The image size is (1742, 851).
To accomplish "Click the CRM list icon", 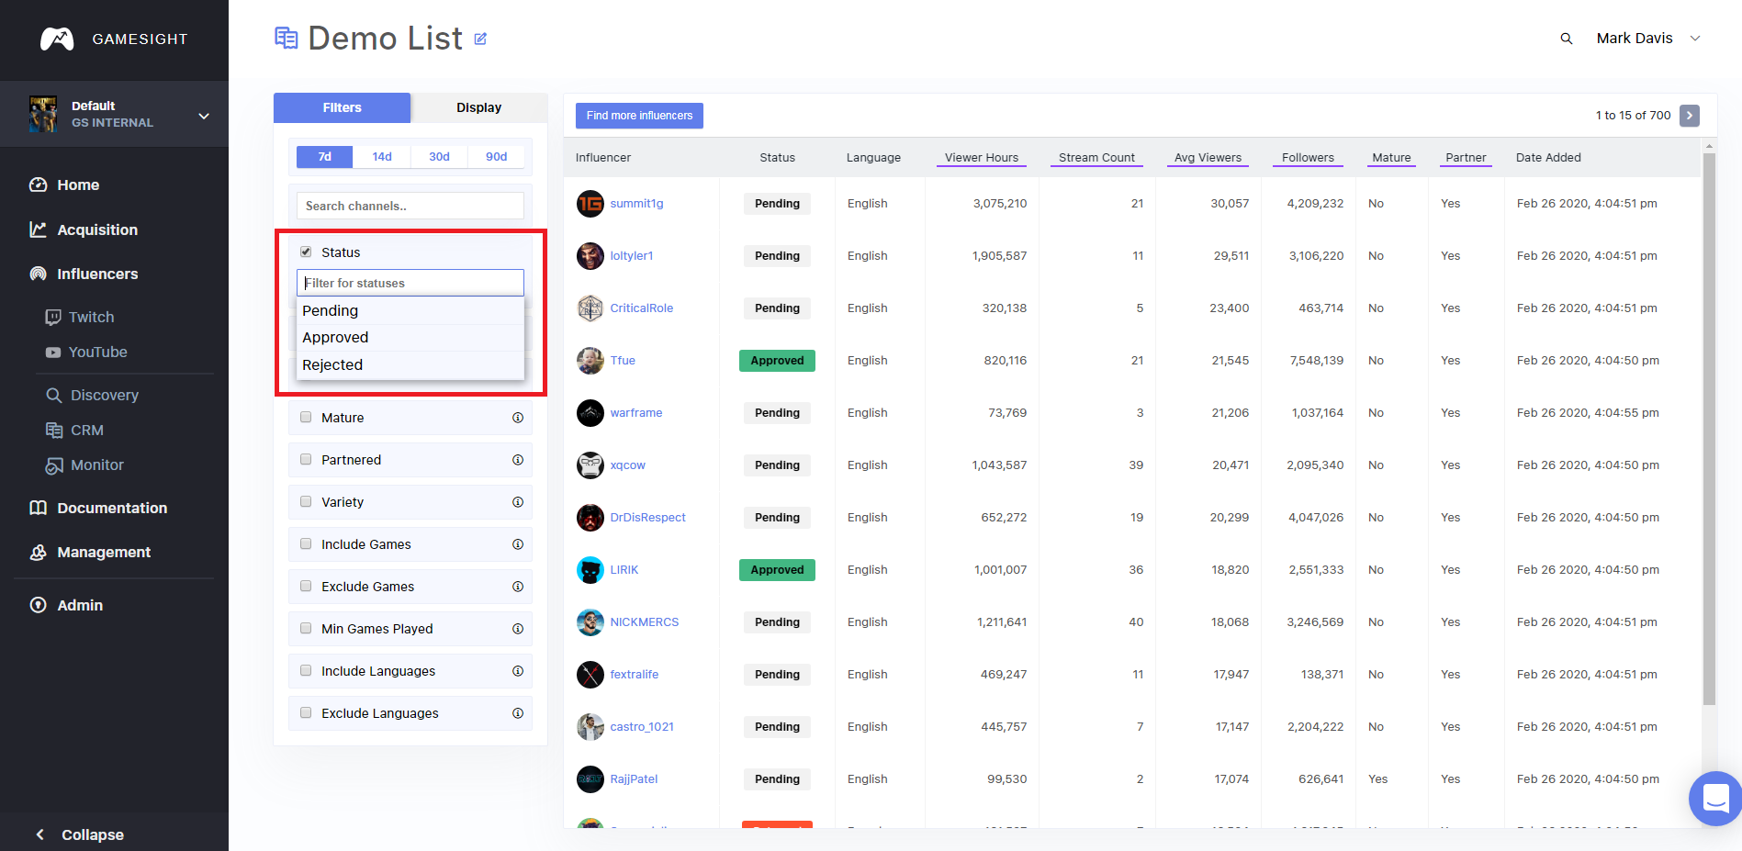I will [x=54, y=430].
